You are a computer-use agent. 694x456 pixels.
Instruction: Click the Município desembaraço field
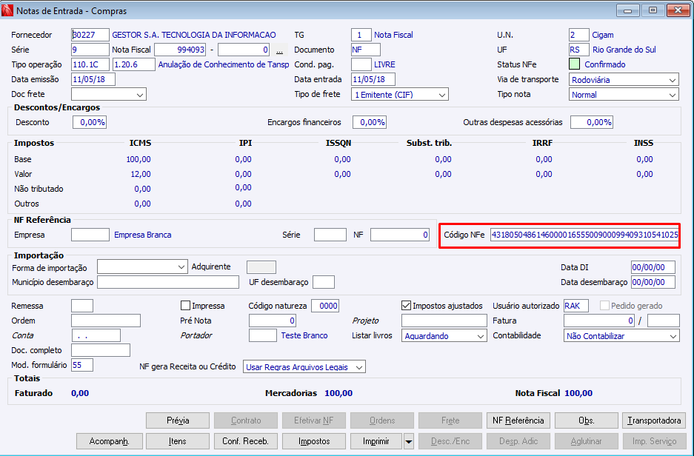(x=168, y=282)
